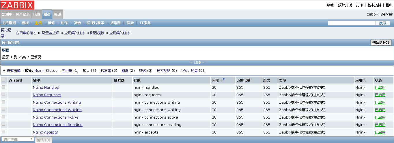Check the Nginx Connections Active row checkbox
394x143 pixels.
coord(3,117)
